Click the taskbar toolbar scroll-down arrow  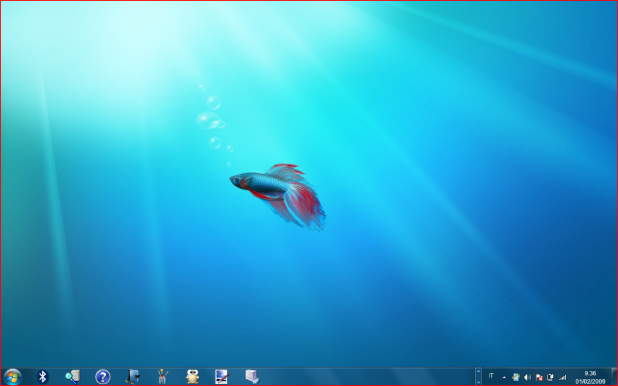coord(479,382)
